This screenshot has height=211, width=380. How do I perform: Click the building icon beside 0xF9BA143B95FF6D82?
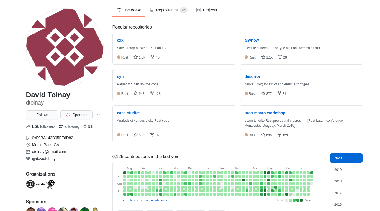pos(28,138)
